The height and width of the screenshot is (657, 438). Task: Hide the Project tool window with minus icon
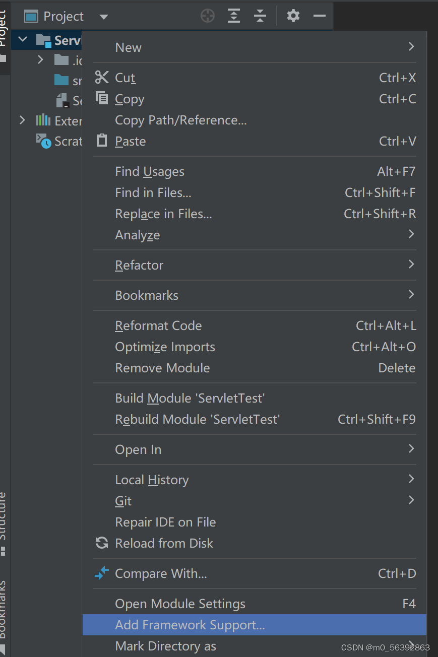pyautogui.click(x=320, y=16)
